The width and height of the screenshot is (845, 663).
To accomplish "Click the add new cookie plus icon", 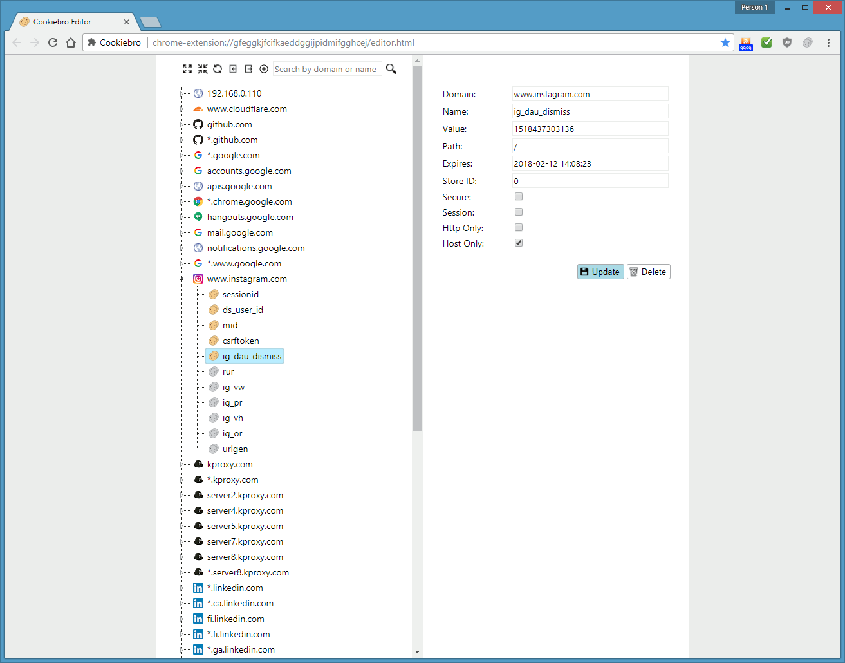I will tap(264, 69).
